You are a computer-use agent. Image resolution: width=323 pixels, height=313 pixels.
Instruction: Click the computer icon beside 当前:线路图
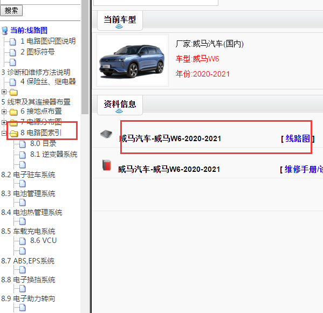(4, 31)
